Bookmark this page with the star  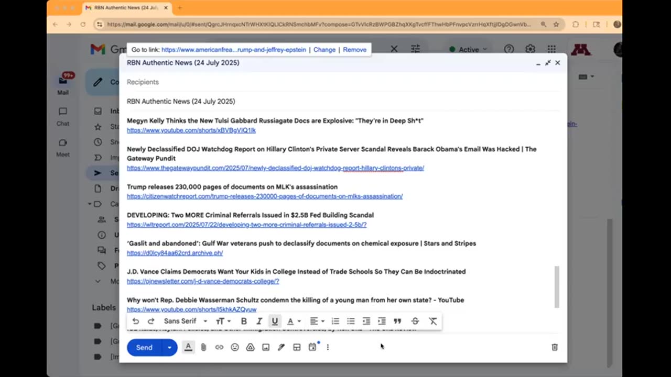point(556,24)
